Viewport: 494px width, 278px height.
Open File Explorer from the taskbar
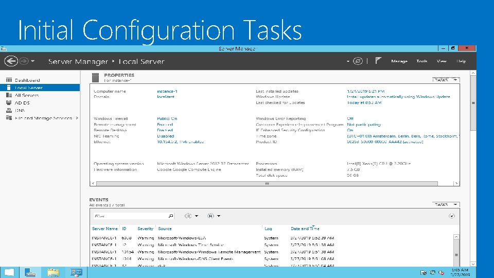tap(53, 272)
